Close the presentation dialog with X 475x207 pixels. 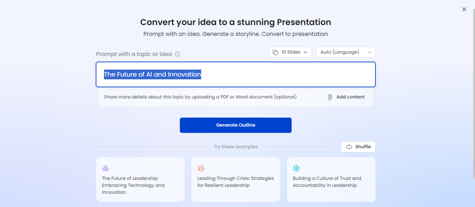(x=464, y=9)
